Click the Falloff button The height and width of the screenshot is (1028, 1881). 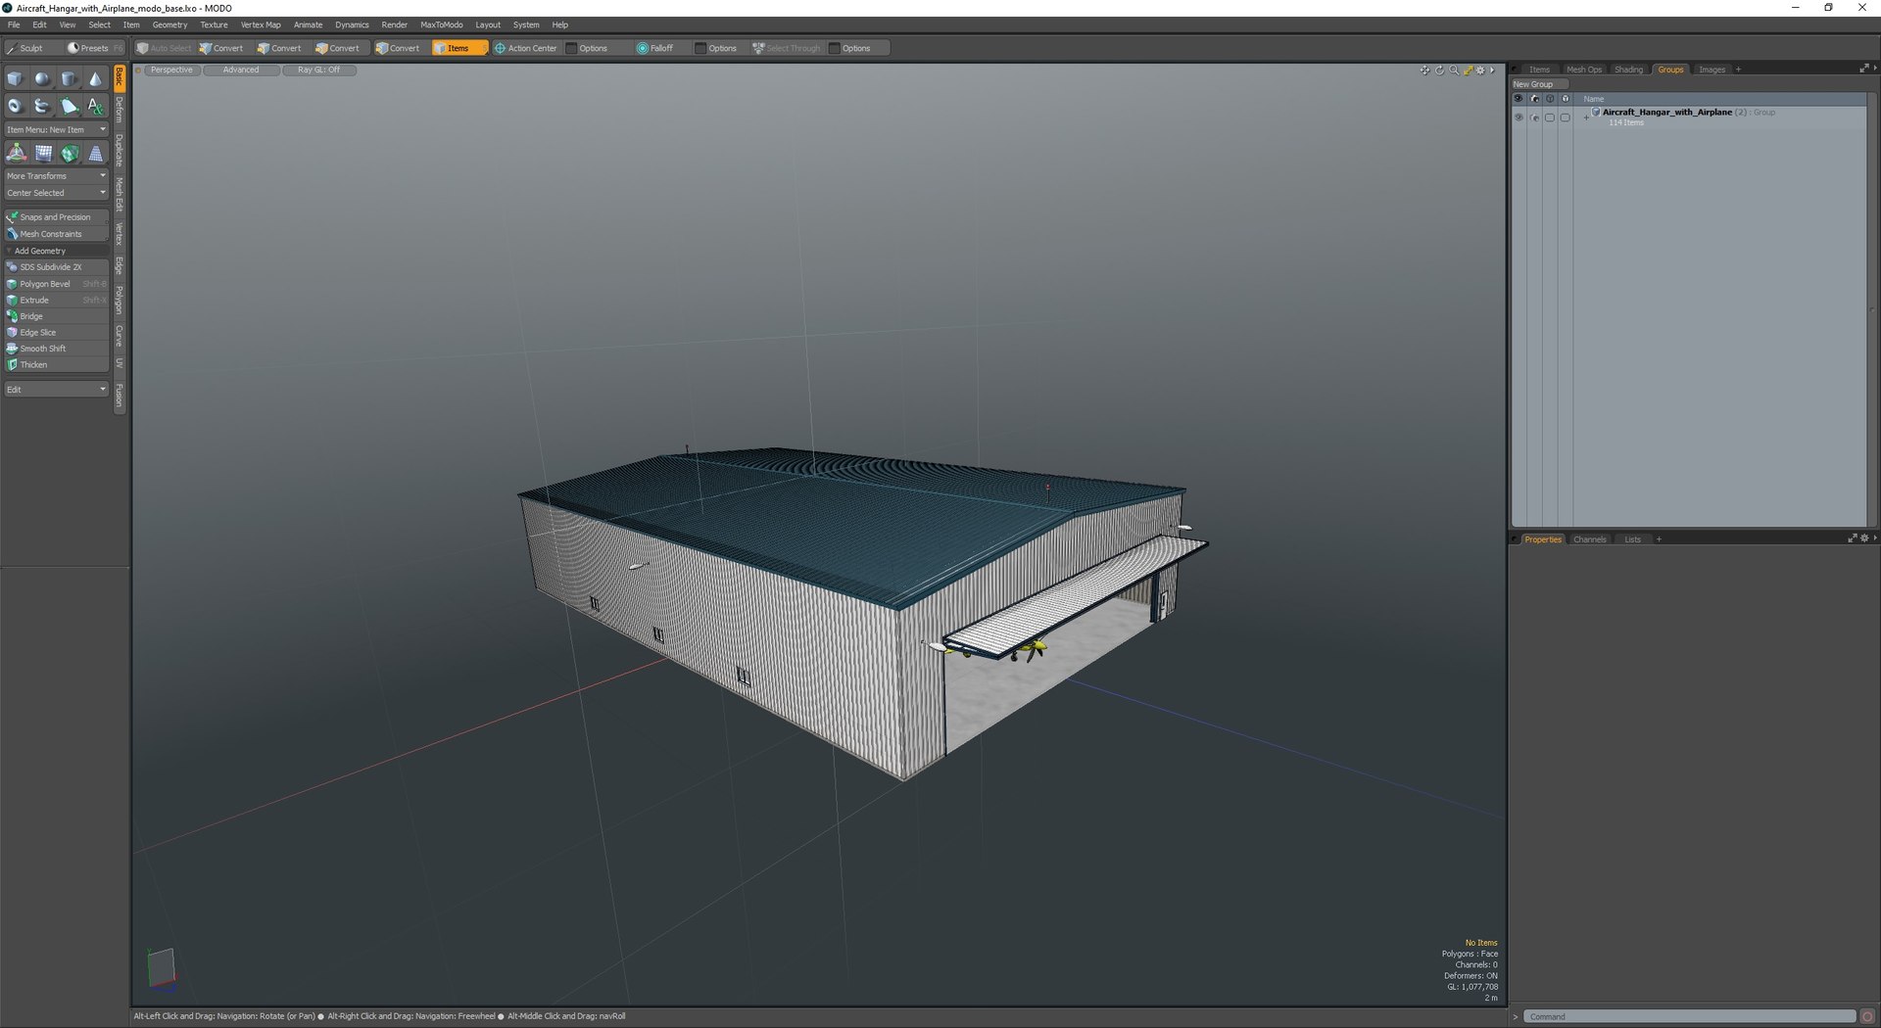coord(655,48)
